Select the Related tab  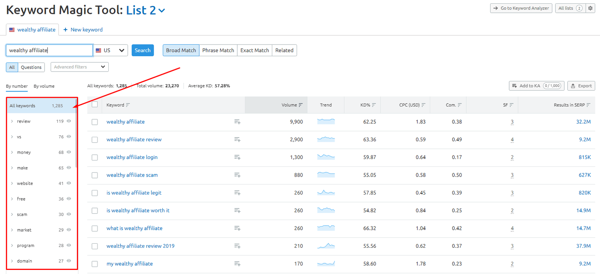284,50
